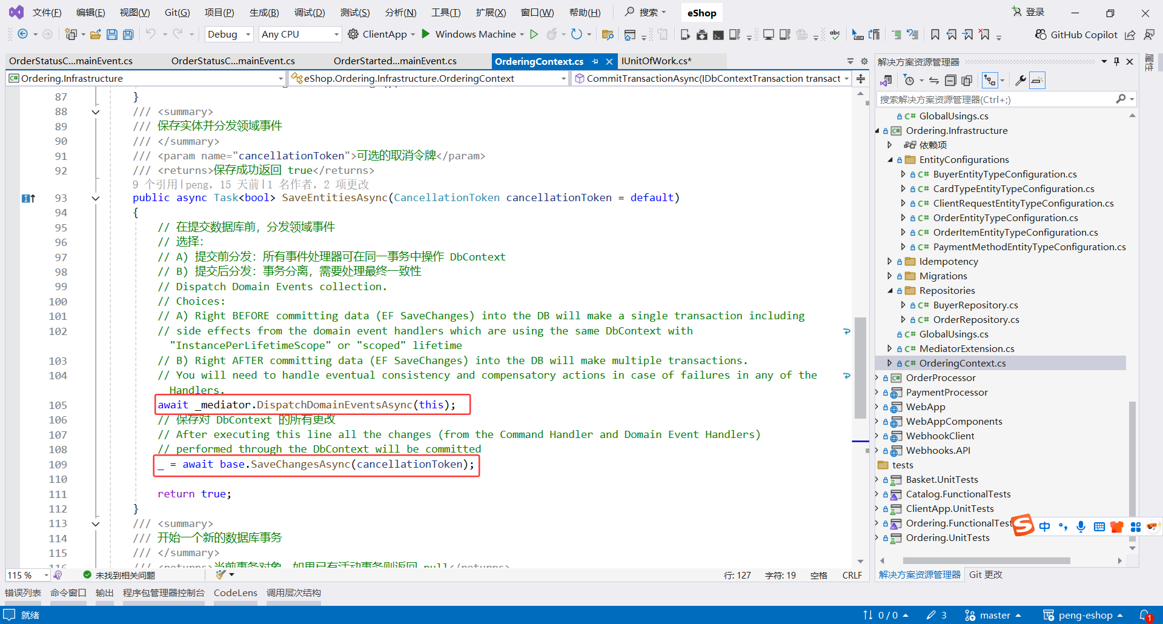The height and width of the screenshot is (624, 1163).
Task: Collapse all nodes in Solution Explorer
Action: point(950,81)
